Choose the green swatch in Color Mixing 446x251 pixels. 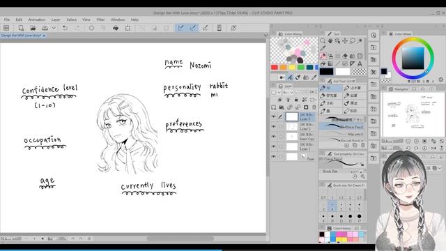coord(301,68)
